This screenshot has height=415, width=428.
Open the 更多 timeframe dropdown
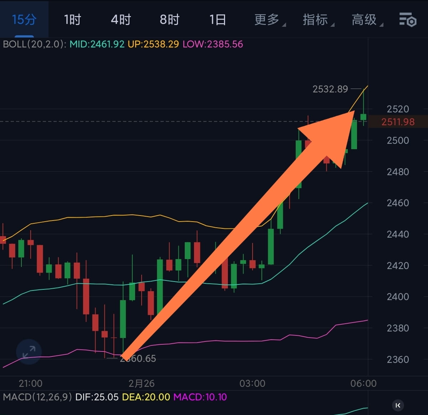[270, 20]
